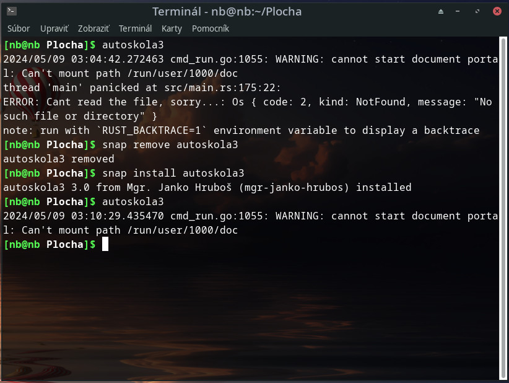Maximize the terminal window
The image size is (509, 383).
478,11
